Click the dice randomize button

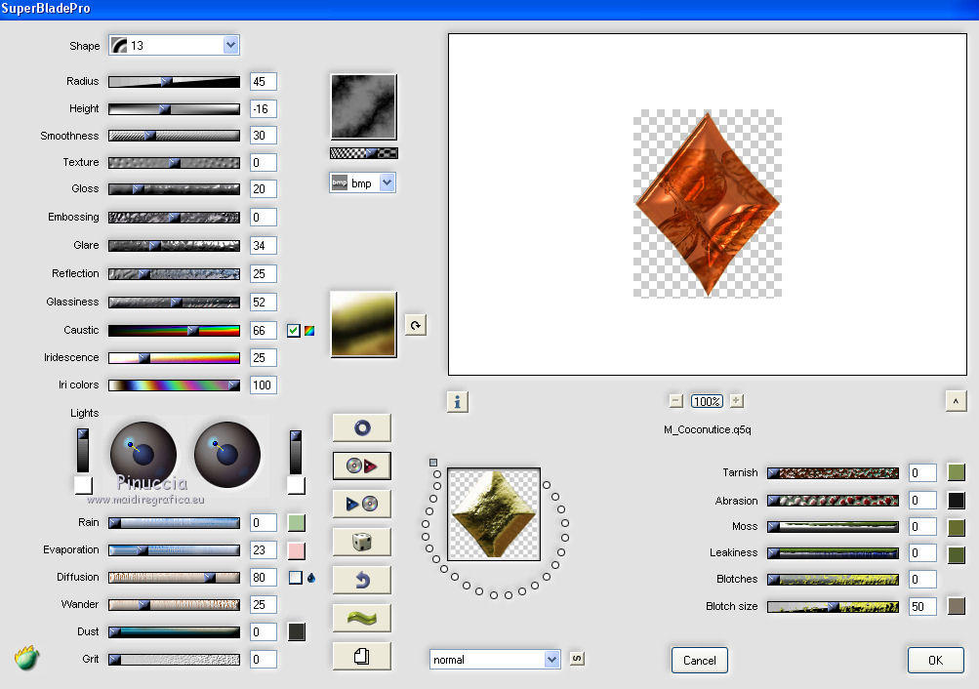[x=361, y=542]
